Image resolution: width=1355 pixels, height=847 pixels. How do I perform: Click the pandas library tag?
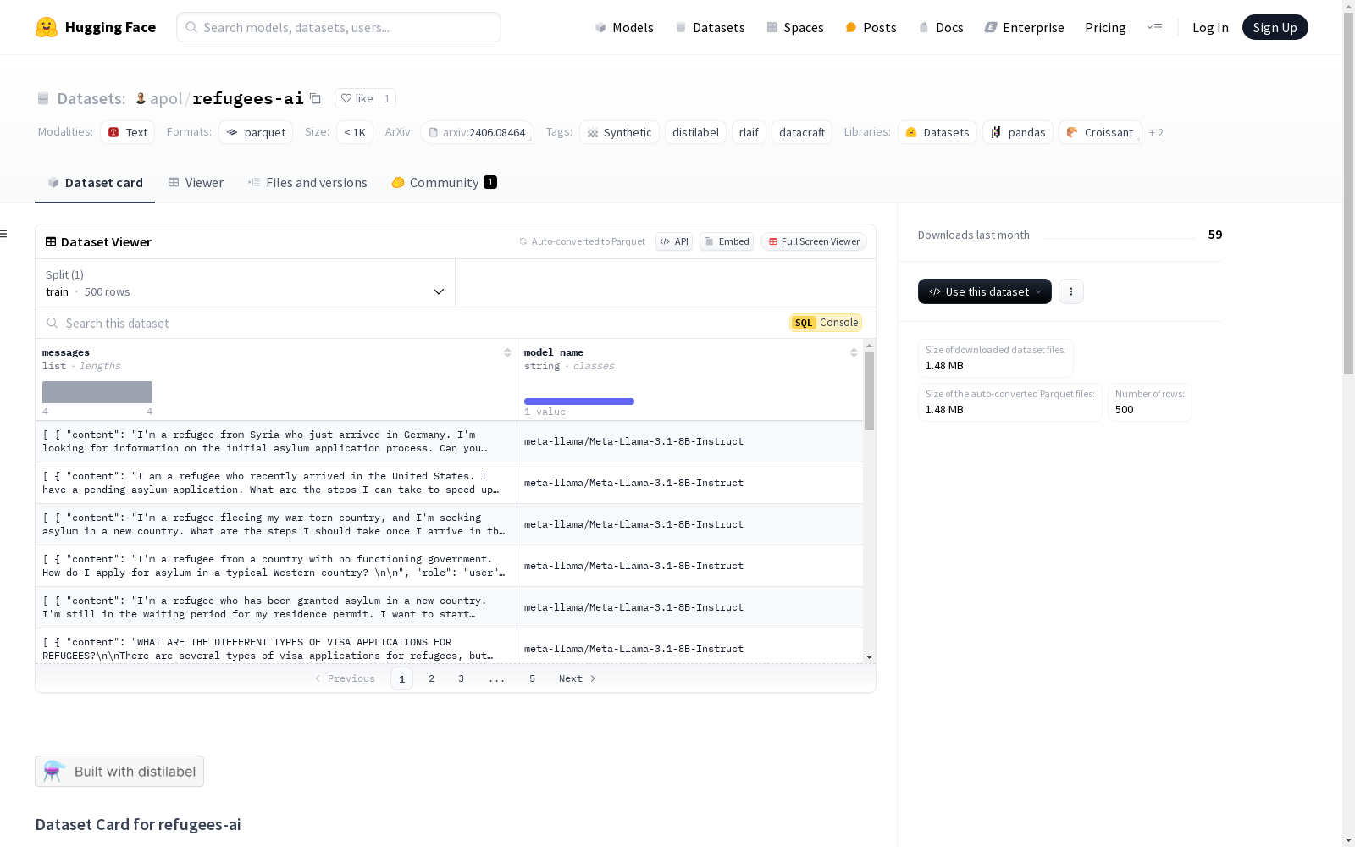(x=1018, y=132)
